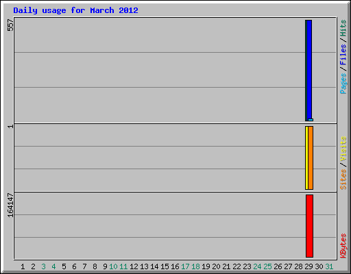
Task: Click day 15 on the x-axis
Action: (x=165, y=266)
